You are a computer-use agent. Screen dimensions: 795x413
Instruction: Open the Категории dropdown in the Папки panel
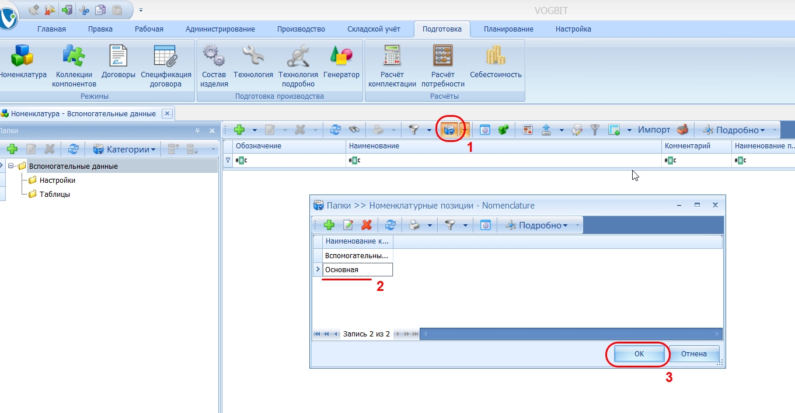click(x=124, y=149)
